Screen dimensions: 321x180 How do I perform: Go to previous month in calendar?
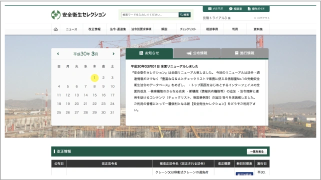pos(58,53)
